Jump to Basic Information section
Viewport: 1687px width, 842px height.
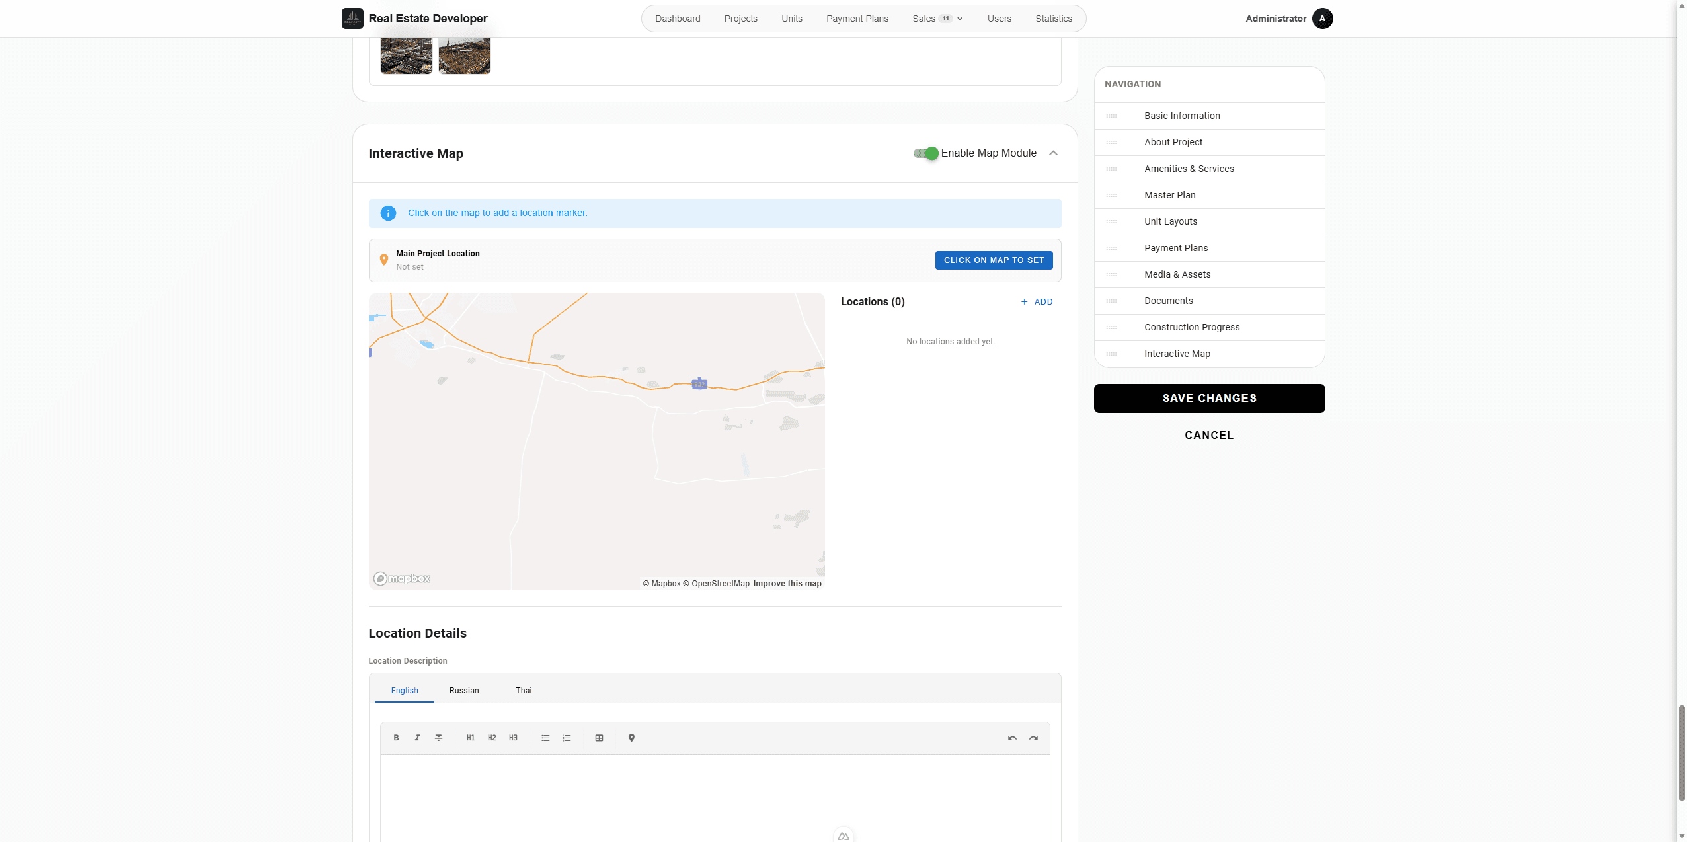(1182, 116)
